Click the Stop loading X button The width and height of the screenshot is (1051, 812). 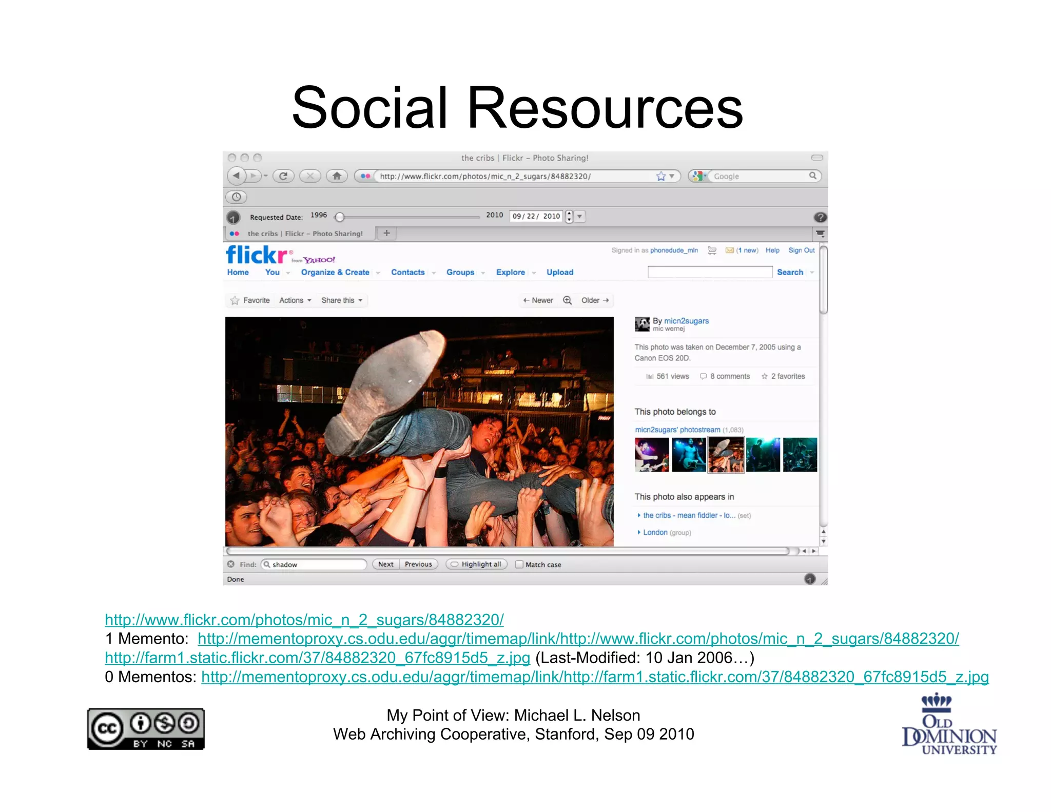[x=310, y=176]
